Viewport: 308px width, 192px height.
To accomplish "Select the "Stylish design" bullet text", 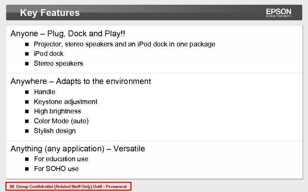I will [55, 131].
